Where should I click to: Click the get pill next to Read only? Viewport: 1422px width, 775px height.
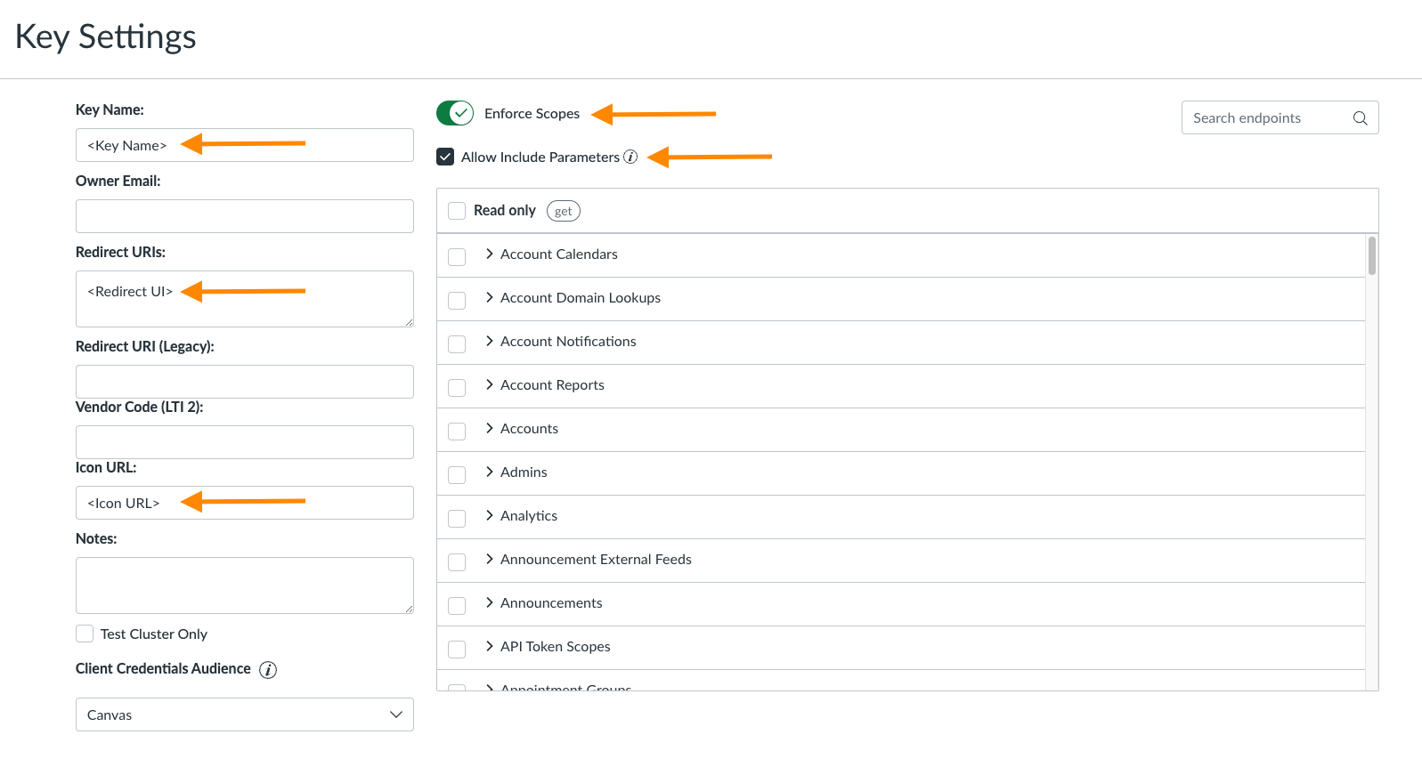coord(564,211)
